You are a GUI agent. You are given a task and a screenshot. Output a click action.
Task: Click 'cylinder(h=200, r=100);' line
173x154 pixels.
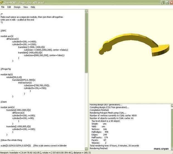[x=24, y=129]
